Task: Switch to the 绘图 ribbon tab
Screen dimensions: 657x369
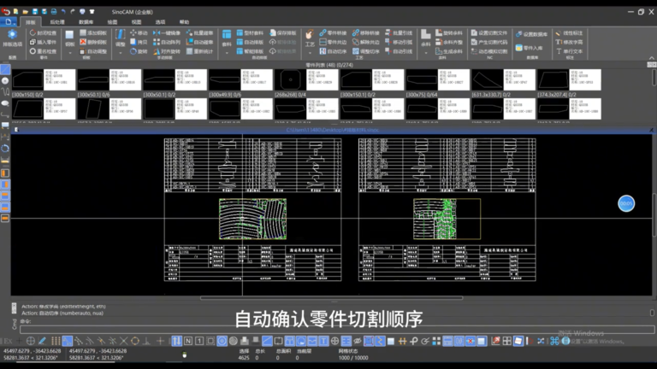Action: pyautogui.click(x=112, y=22)
